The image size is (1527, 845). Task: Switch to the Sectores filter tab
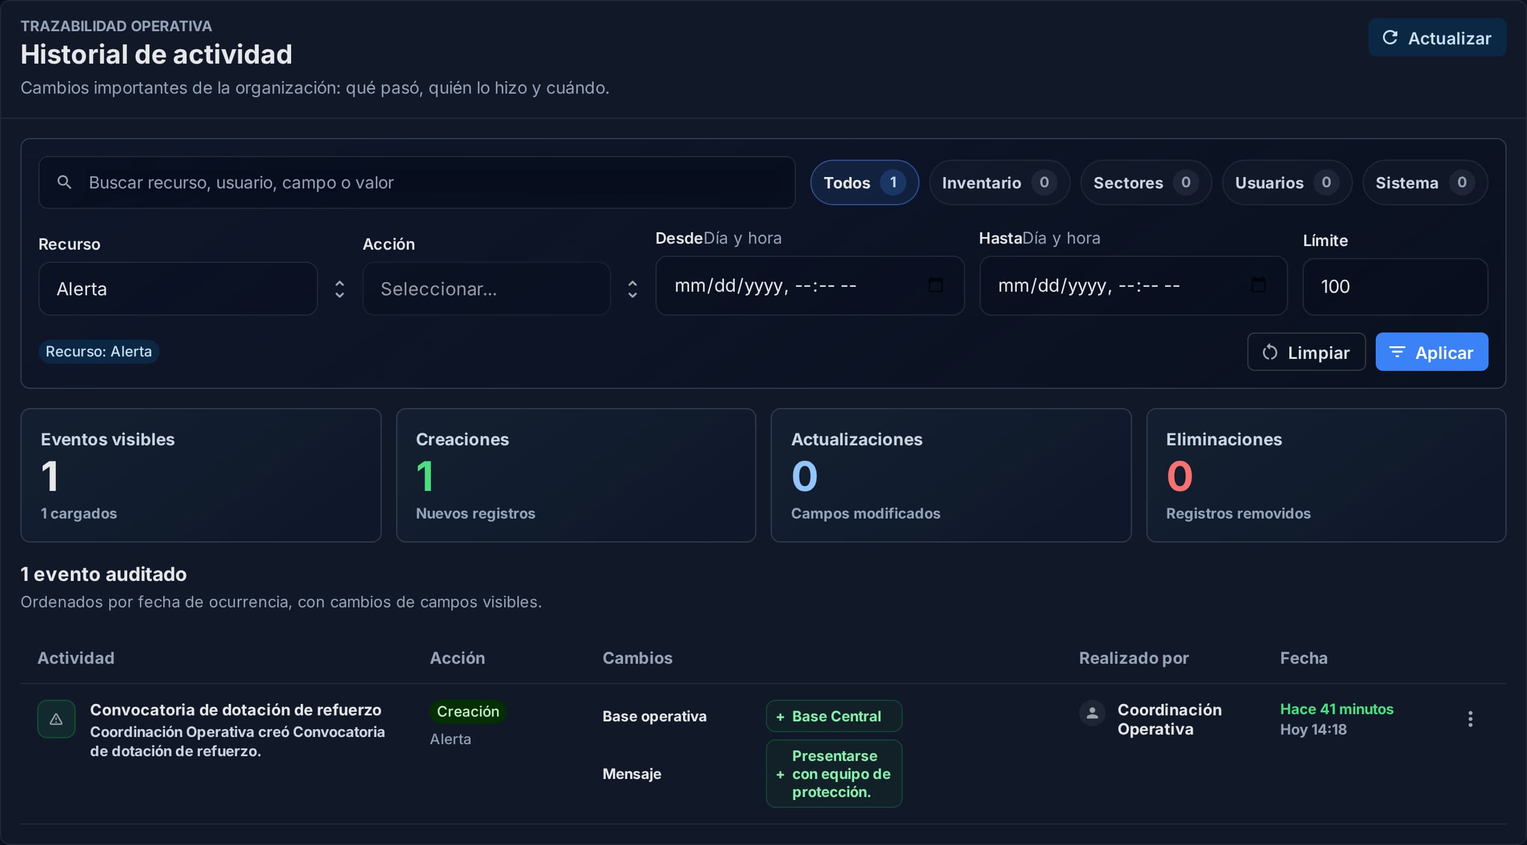pos(1146,182)
